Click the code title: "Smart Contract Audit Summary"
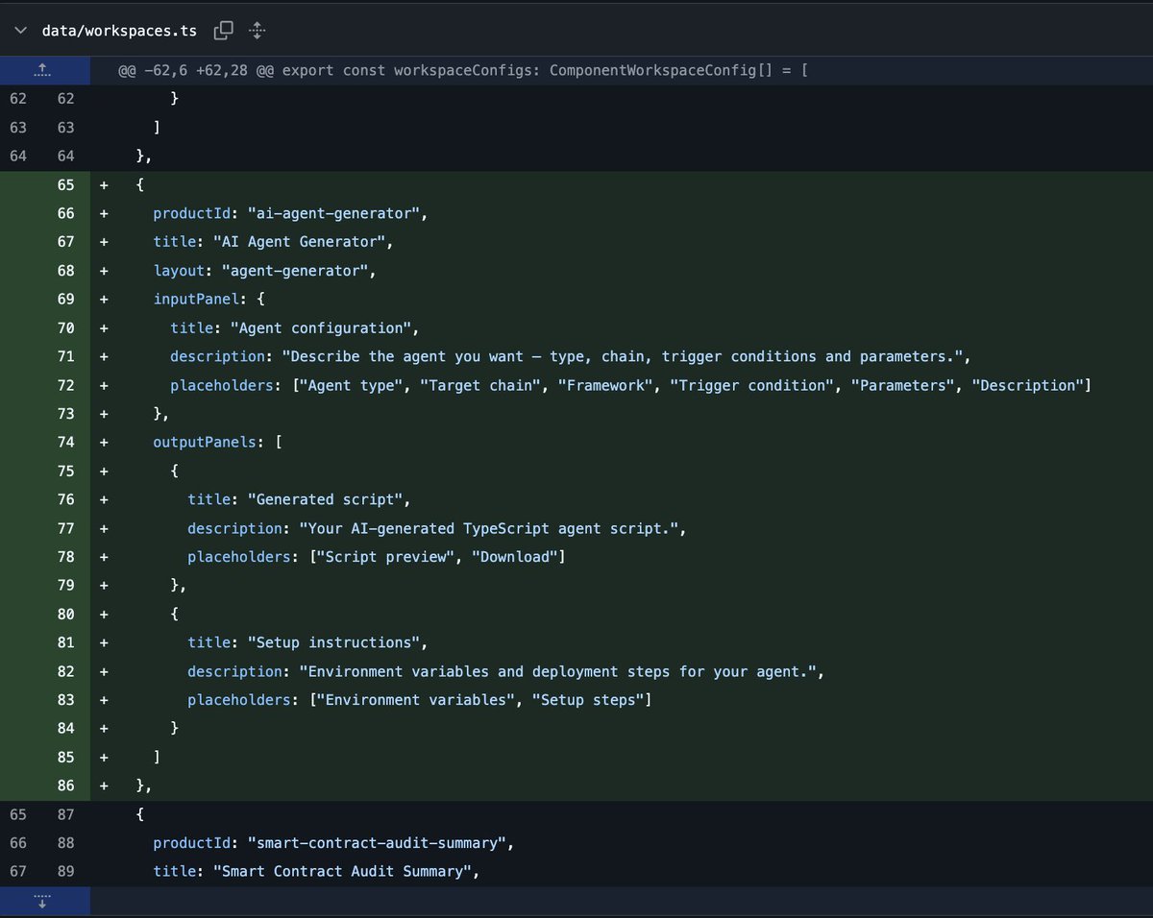The image size is (1153, 918). click(315, 872)
